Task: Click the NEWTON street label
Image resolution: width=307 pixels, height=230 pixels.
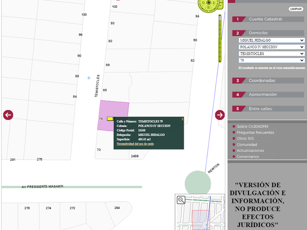Action: 213,168
